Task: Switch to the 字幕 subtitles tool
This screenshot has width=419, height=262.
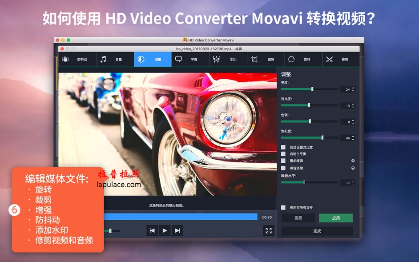Action: point(187,59)
